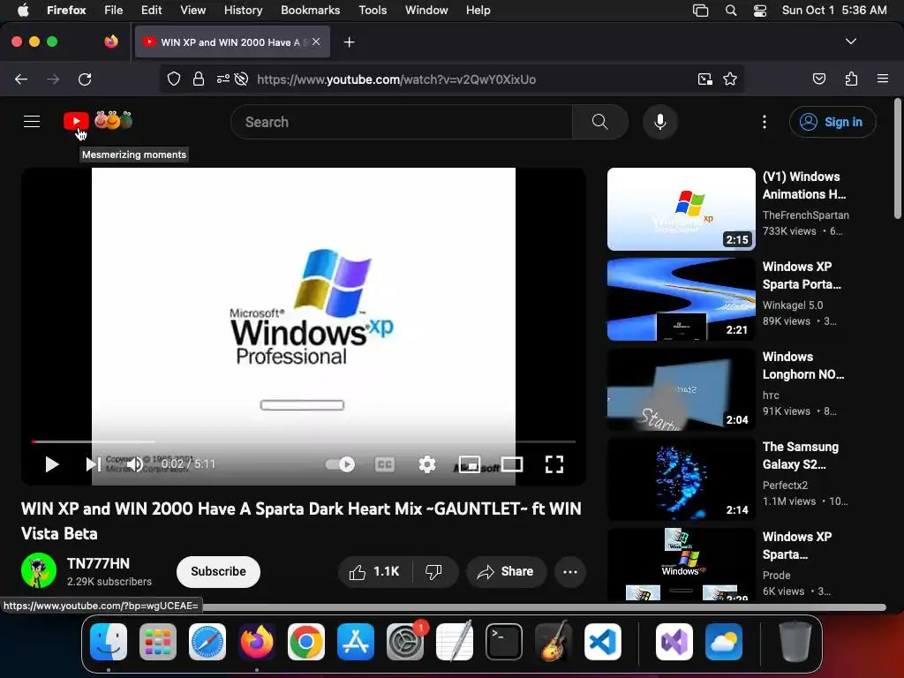Open YouTube settings three-dot menu

click(764, 122)
